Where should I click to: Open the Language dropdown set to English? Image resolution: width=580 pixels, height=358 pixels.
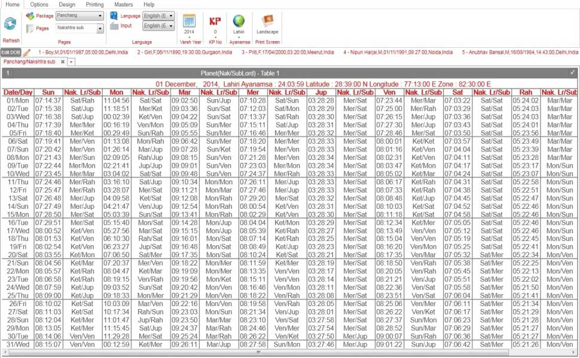(x=158, y=16)
